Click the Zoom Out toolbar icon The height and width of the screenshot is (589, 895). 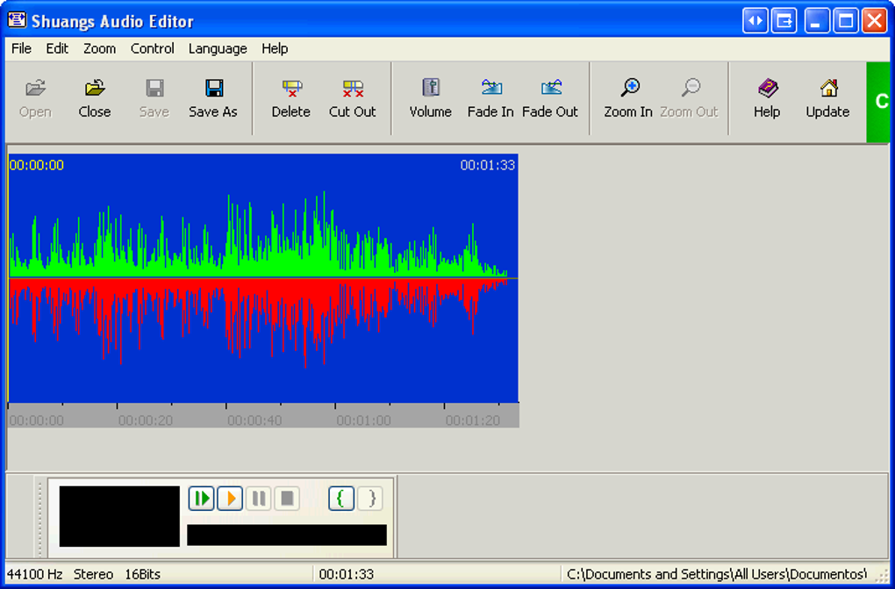click(689, 98)
